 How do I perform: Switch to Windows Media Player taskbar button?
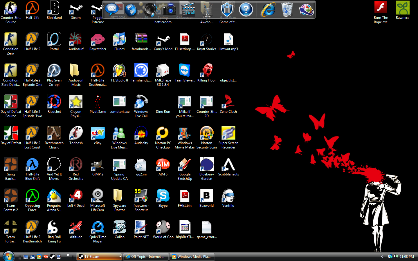[x=192, y=257]
